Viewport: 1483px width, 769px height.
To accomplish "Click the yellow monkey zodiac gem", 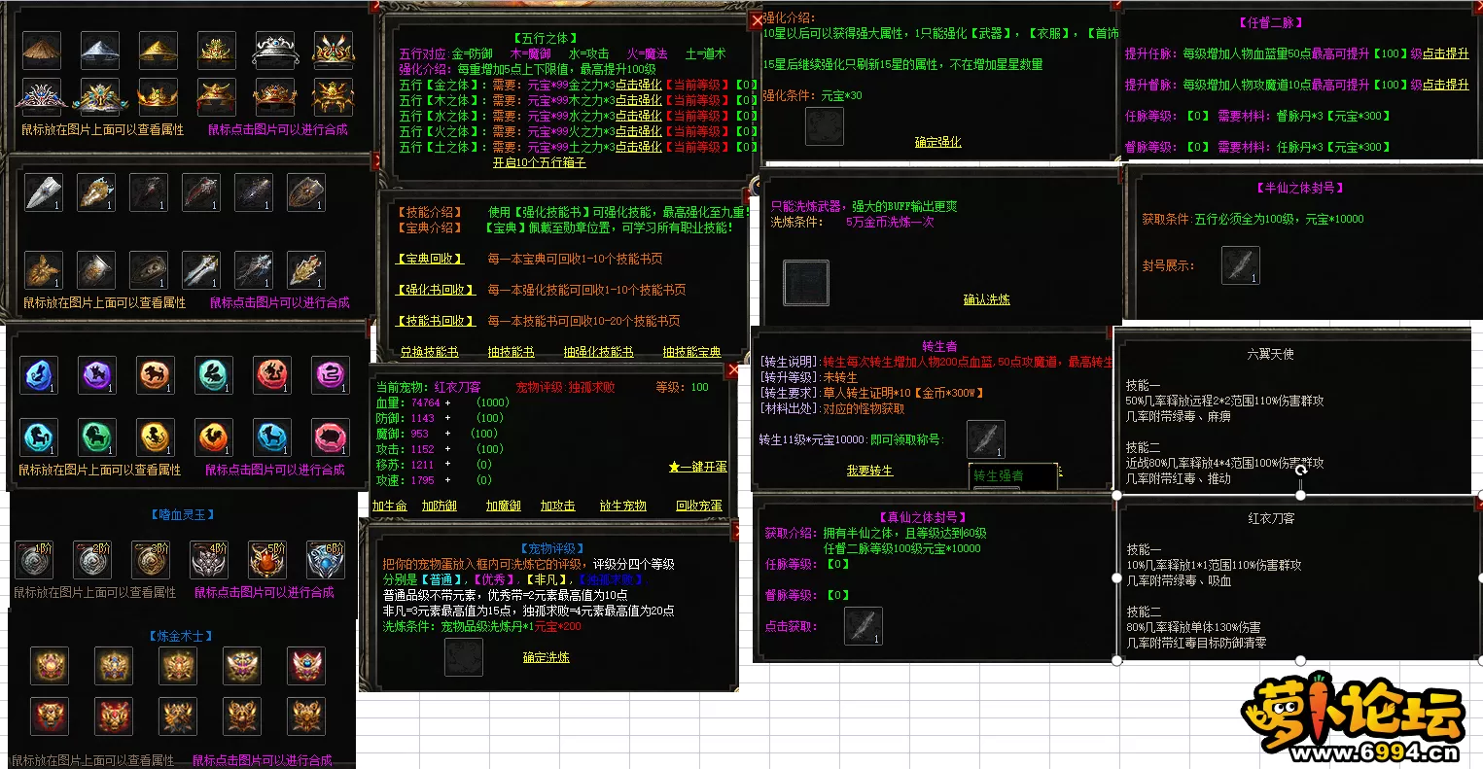I will tap(156, 437).
